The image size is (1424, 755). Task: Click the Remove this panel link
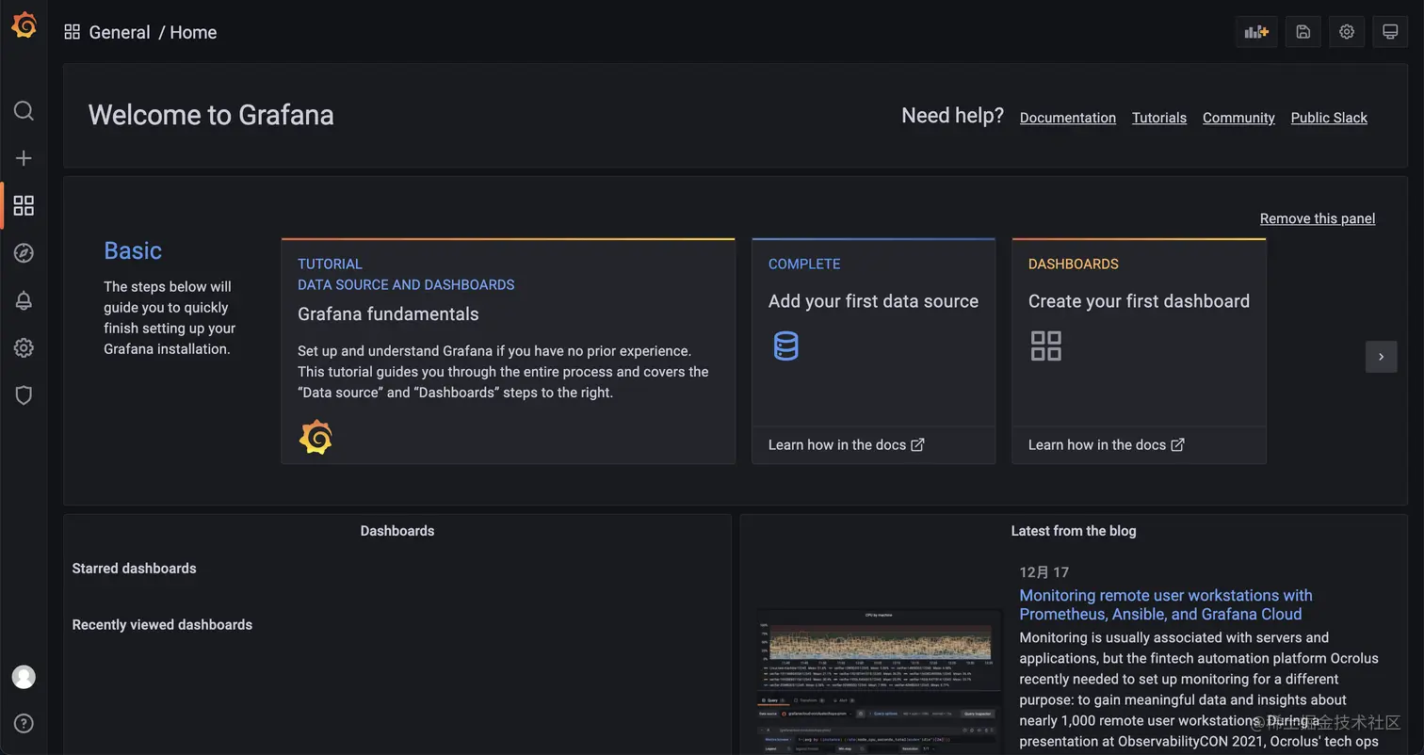tap(1317, 218)
